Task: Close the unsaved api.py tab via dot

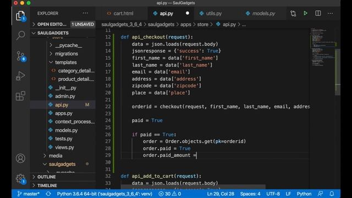Action: click(x=188, y=13)
